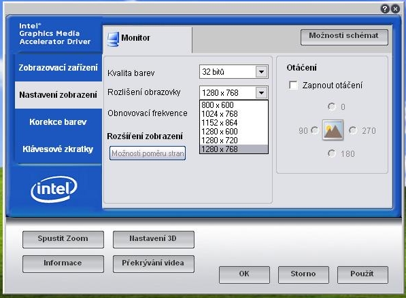
Task: Click the rotation preview landscape image
Action: pyautogui.click(x=333, y=130)
